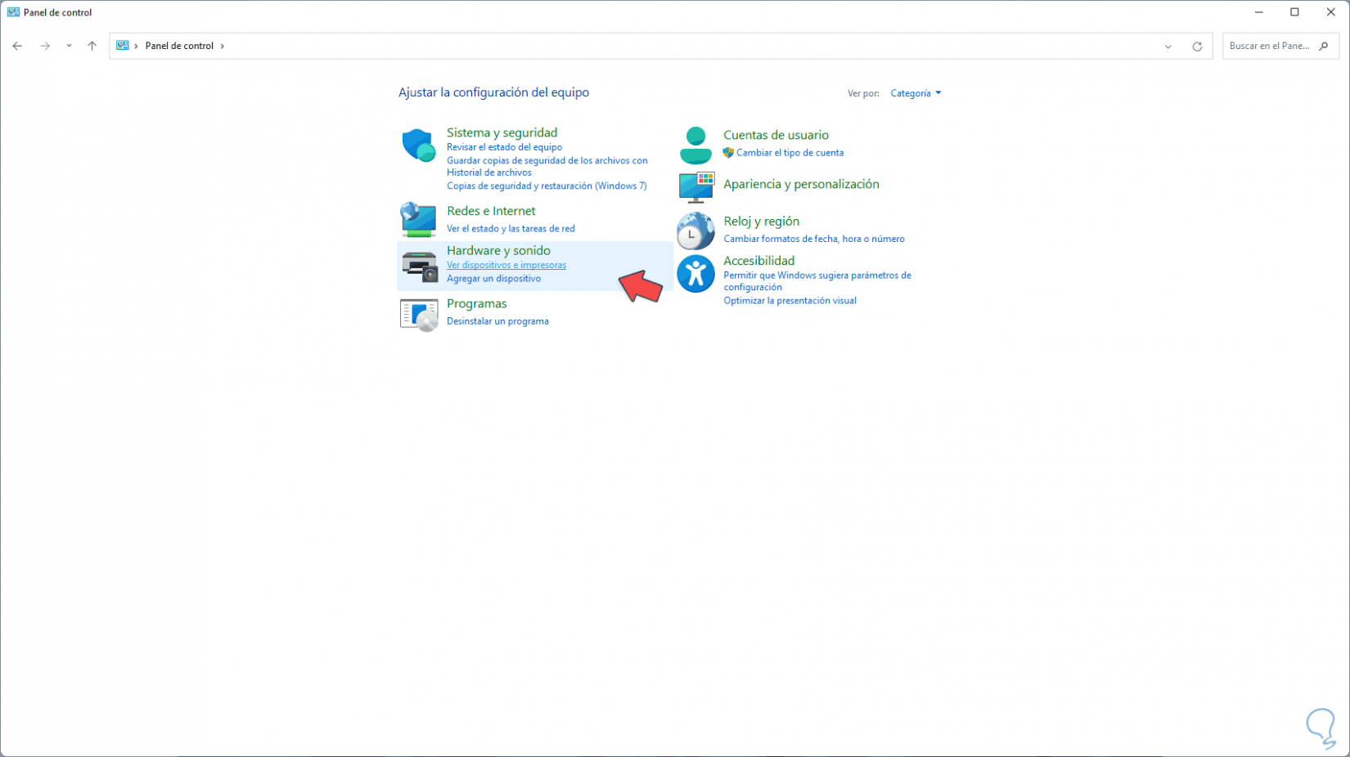Open the Apariencia y personalización monitor icon
This screenshot has height=757, width=1350.
[696, 187]
